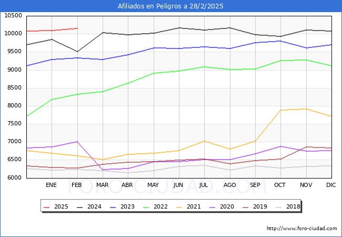This screenshot has width=342, height=237.
Task: Click the 7500 y-axis value
Action: [15, 124]
